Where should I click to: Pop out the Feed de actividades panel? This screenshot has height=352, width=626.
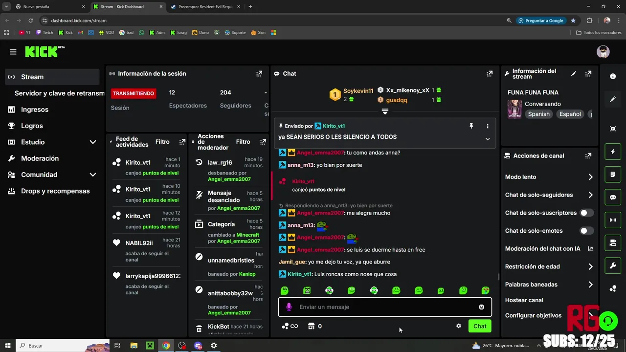coord(182,142)
